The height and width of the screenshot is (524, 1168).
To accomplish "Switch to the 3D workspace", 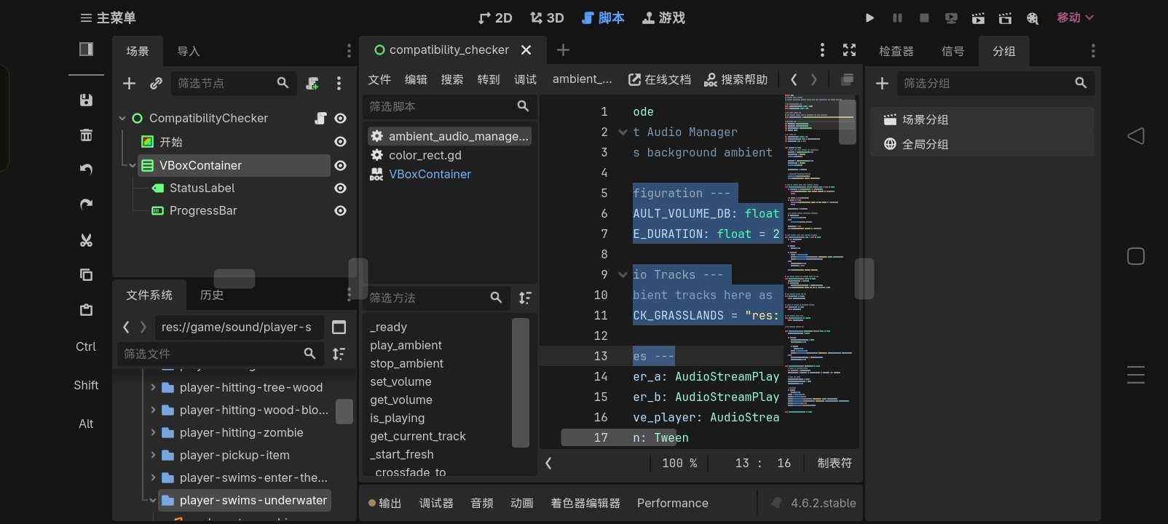I will [547, 17].
